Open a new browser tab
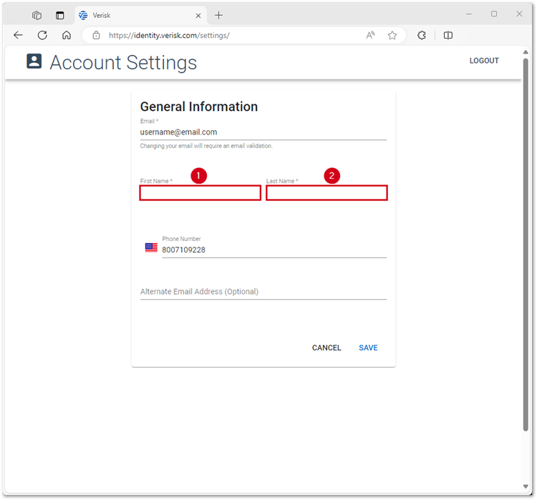Screen dimensions: 537x500 (219, 15)
